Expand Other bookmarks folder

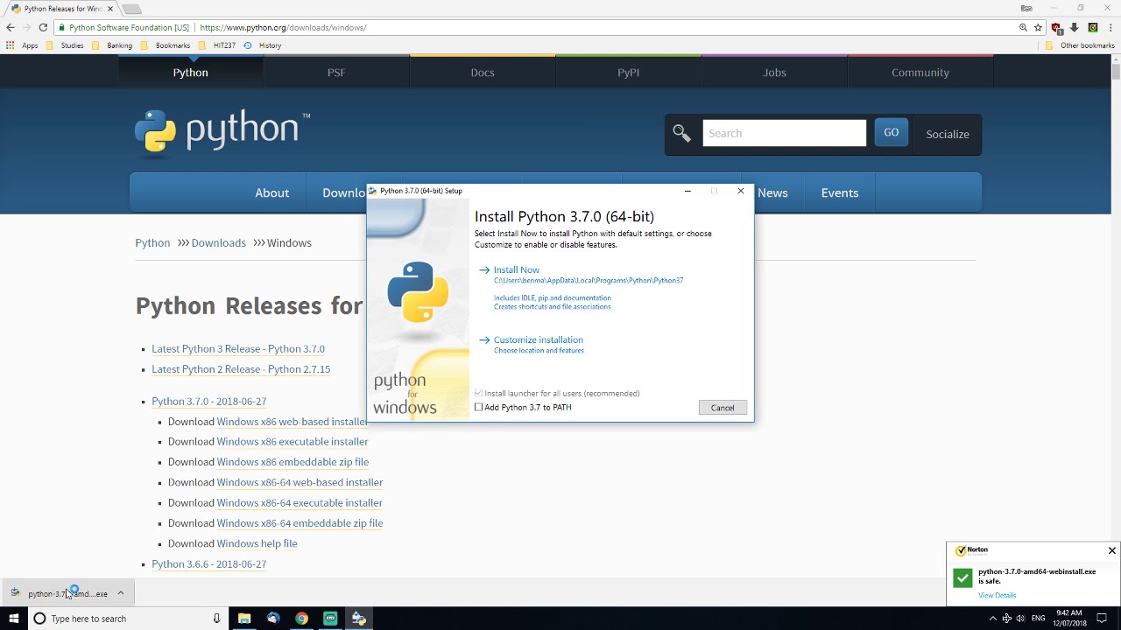(x=1080, y=45)
